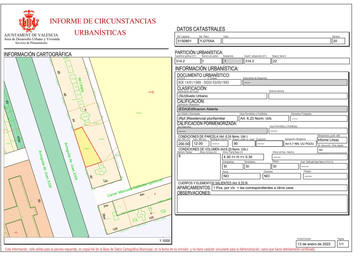This screenshot has width=359, height=256.
Task: Click building number 40 on the map
Action: click(91, 177)
